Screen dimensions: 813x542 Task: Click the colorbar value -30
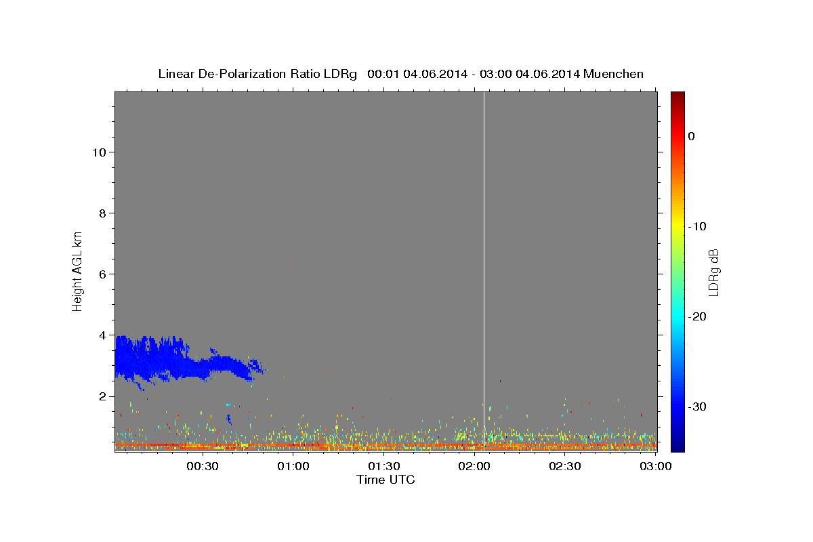tap(697, 406)
